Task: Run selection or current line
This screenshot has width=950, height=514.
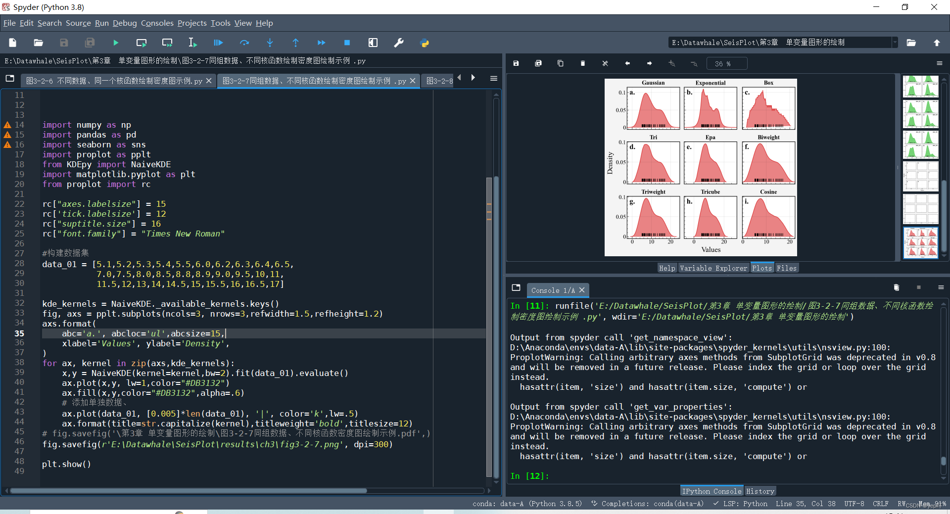Action: [x=193, y=43]
